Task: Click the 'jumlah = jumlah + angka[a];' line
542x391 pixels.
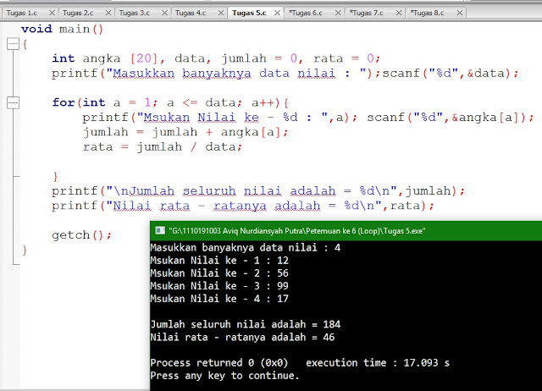Action: pyautogui.click(x=185, y=132)
